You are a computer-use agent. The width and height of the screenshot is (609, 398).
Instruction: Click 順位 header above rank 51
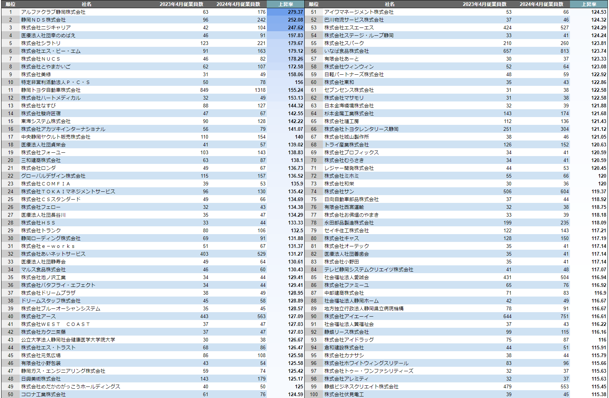(x=314, y=4)
